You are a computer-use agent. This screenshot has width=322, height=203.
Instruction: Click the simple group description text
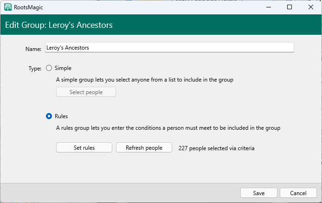[145, 80]
